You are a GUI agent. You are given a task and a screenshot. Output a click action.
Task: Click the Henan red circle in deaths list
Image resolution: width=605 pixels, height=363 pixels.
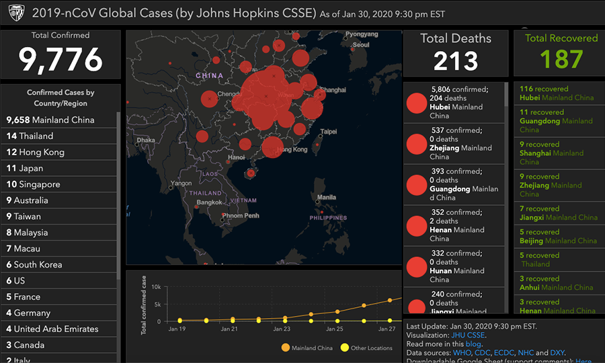tap(417, 226)
